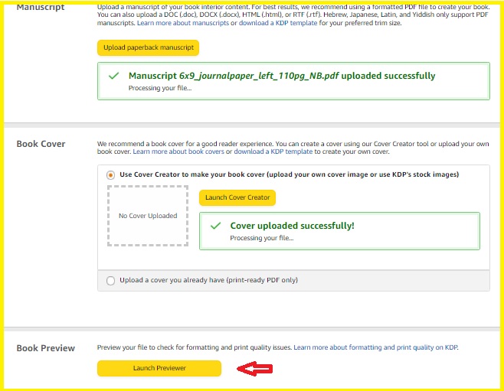Open Learn more about formatting and print quality link
504x391 pixels.
click(376, 347)
